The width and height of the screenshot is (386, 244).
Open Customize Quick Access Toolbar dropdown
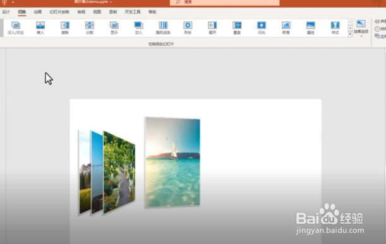[x=13, y=3]
